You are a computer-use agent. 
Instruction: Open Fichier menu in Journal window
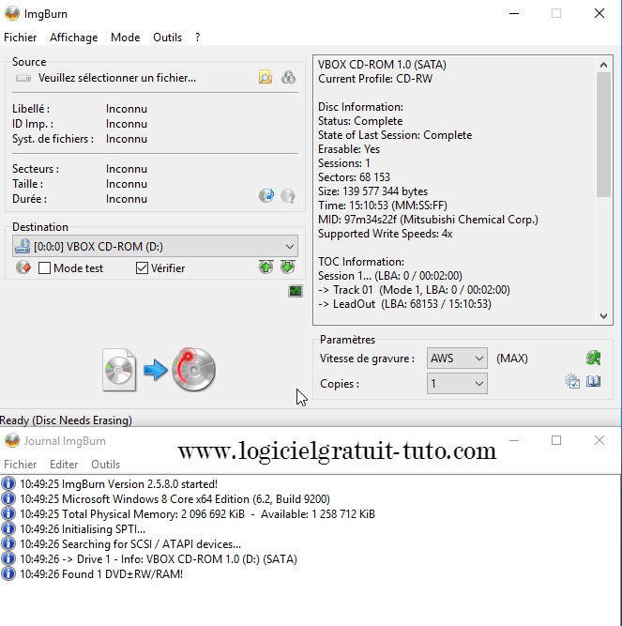(21, 465)
